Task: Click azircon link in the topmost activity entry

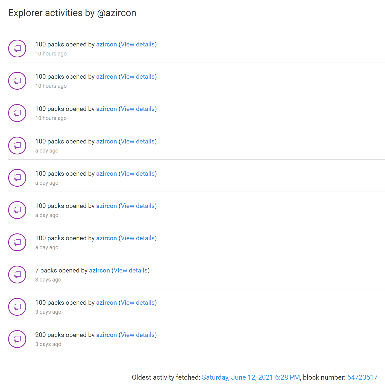Action: 107,44
